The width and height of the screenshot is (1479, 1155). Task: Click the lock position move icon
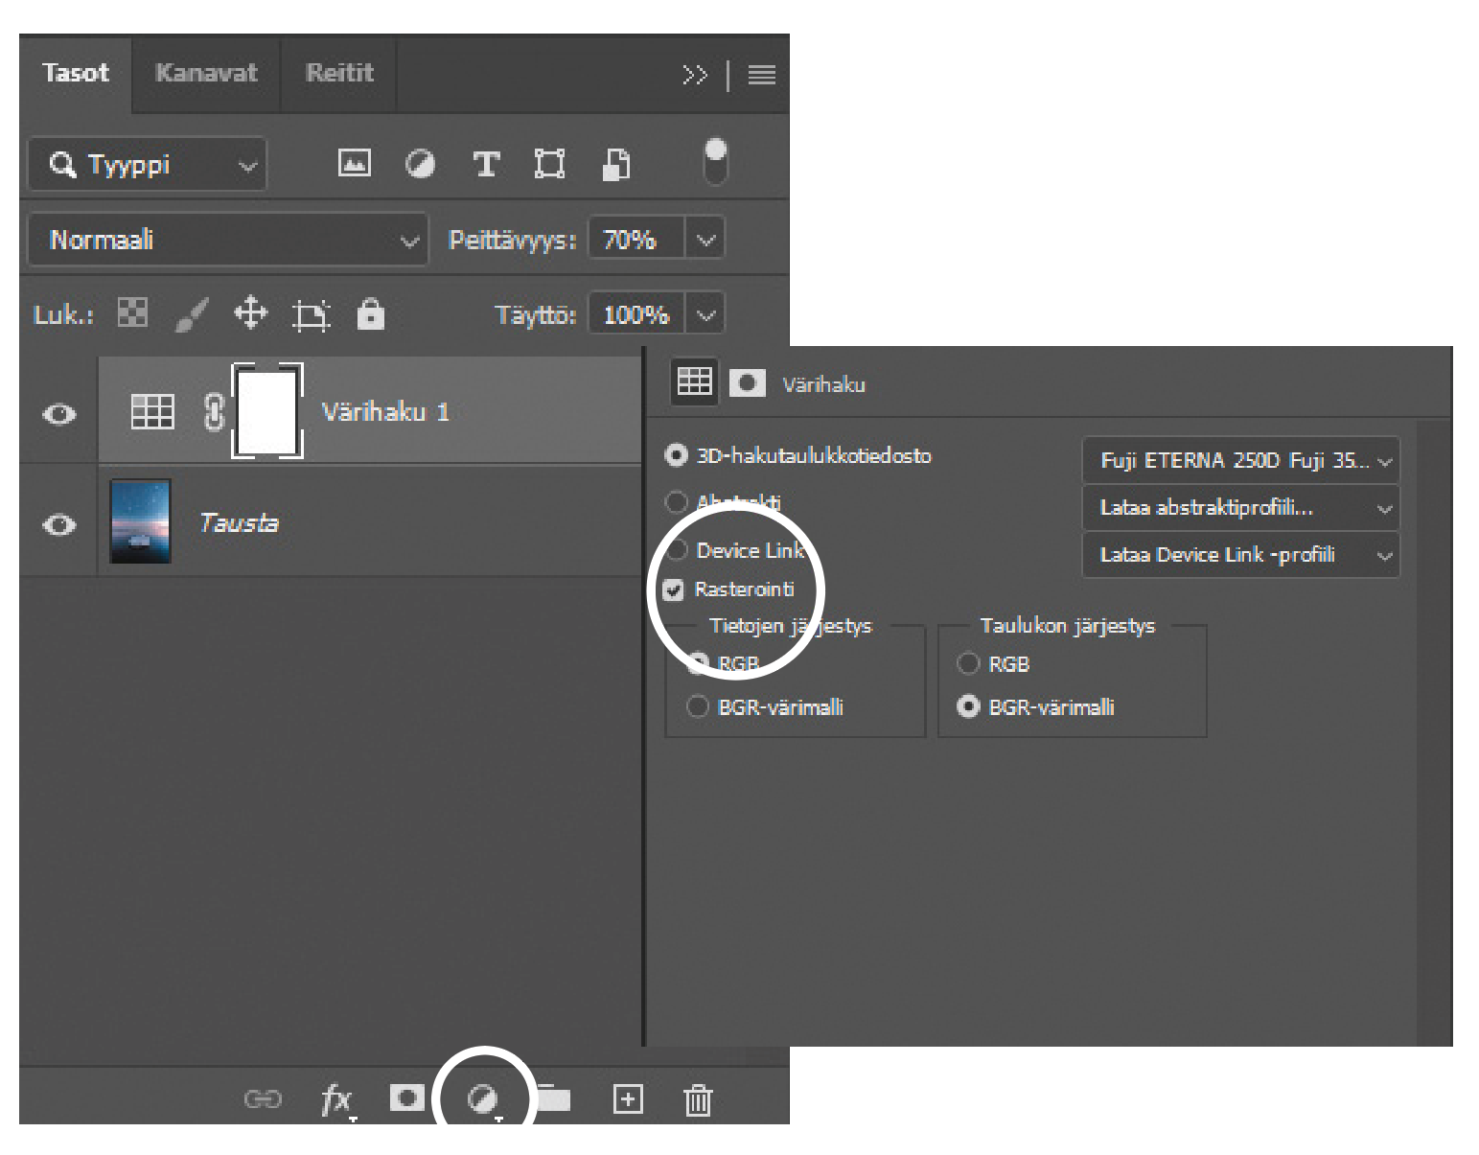250,313
